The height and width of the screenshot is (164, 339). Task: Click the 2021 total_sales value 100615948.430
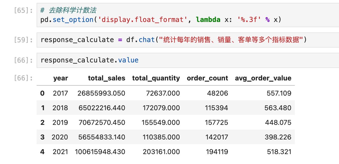(100, 152)
